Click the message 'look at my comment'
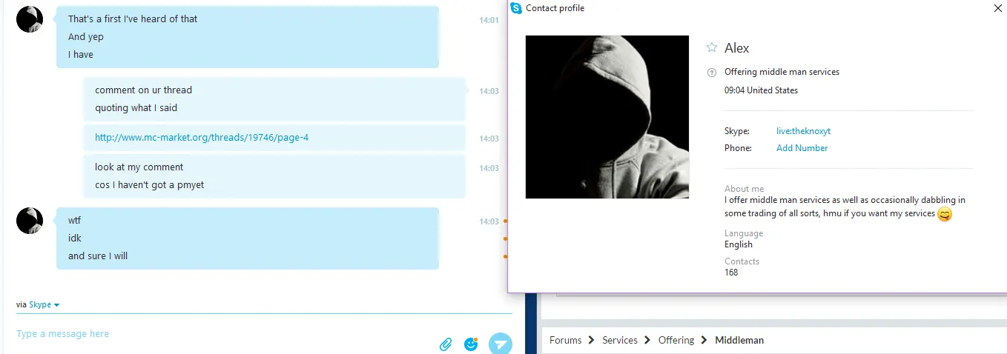Screen dimensions: 1007x354 [x=139, y=167]
